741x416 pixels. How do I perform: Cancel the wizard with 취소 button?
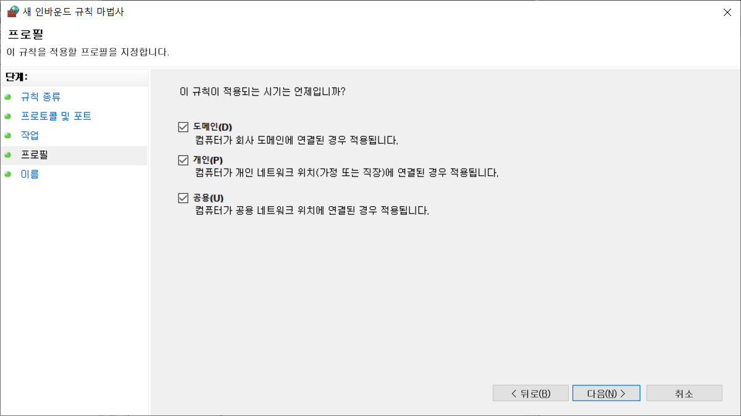pos(684,393)
